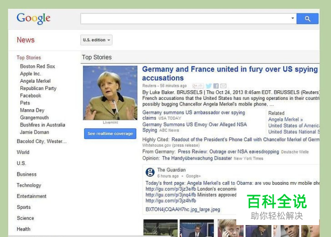This screenshot has height=237, width=331.
Task: Click the Reuters source label
Action: pos(149,86)
